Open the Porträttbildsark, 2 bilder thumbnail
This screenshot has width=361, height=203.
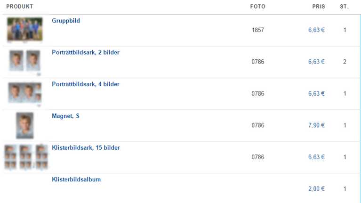pyautogui.click(x=25, y=61)
